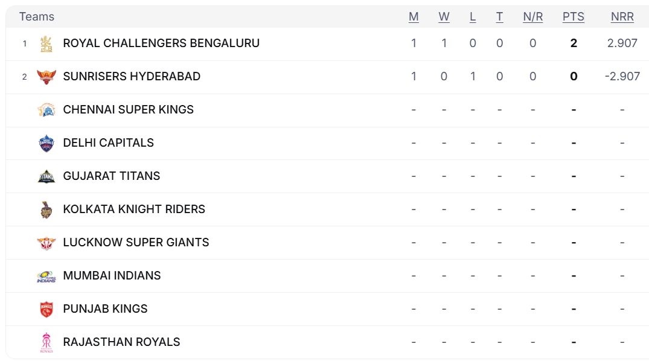Click the PTS column header

[573, 17]
